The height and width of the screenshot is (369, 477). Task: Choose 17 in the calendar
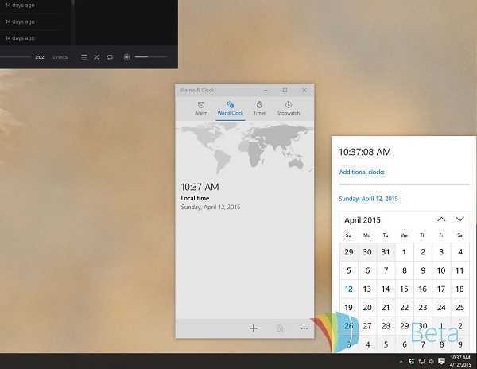(441, 289)
